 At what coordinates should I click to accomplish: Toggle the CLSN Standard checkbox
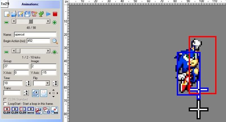tap(5, 99)
